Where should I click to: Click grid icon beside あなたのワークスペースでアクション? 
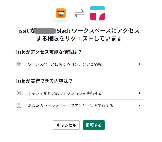19,106
